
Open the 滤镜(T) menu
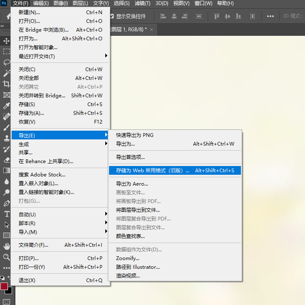click(x=143, y=3)
